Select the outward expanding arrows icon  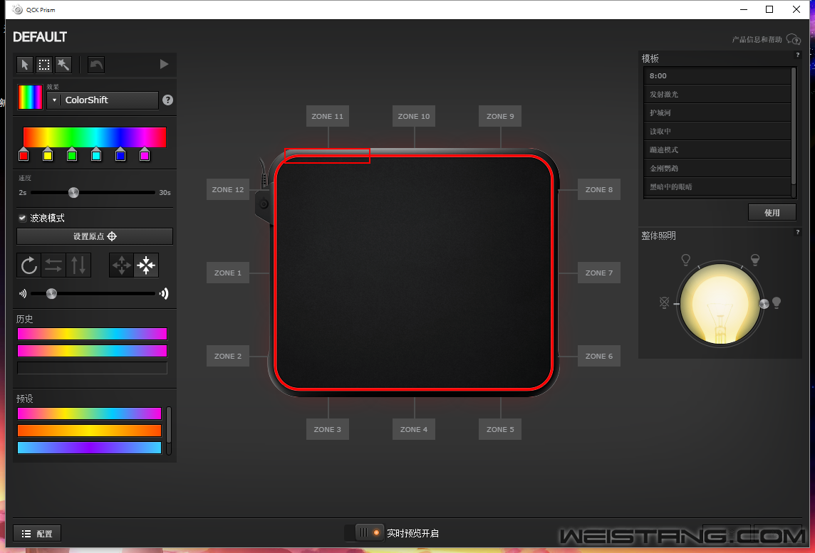(x=122, y=265)
